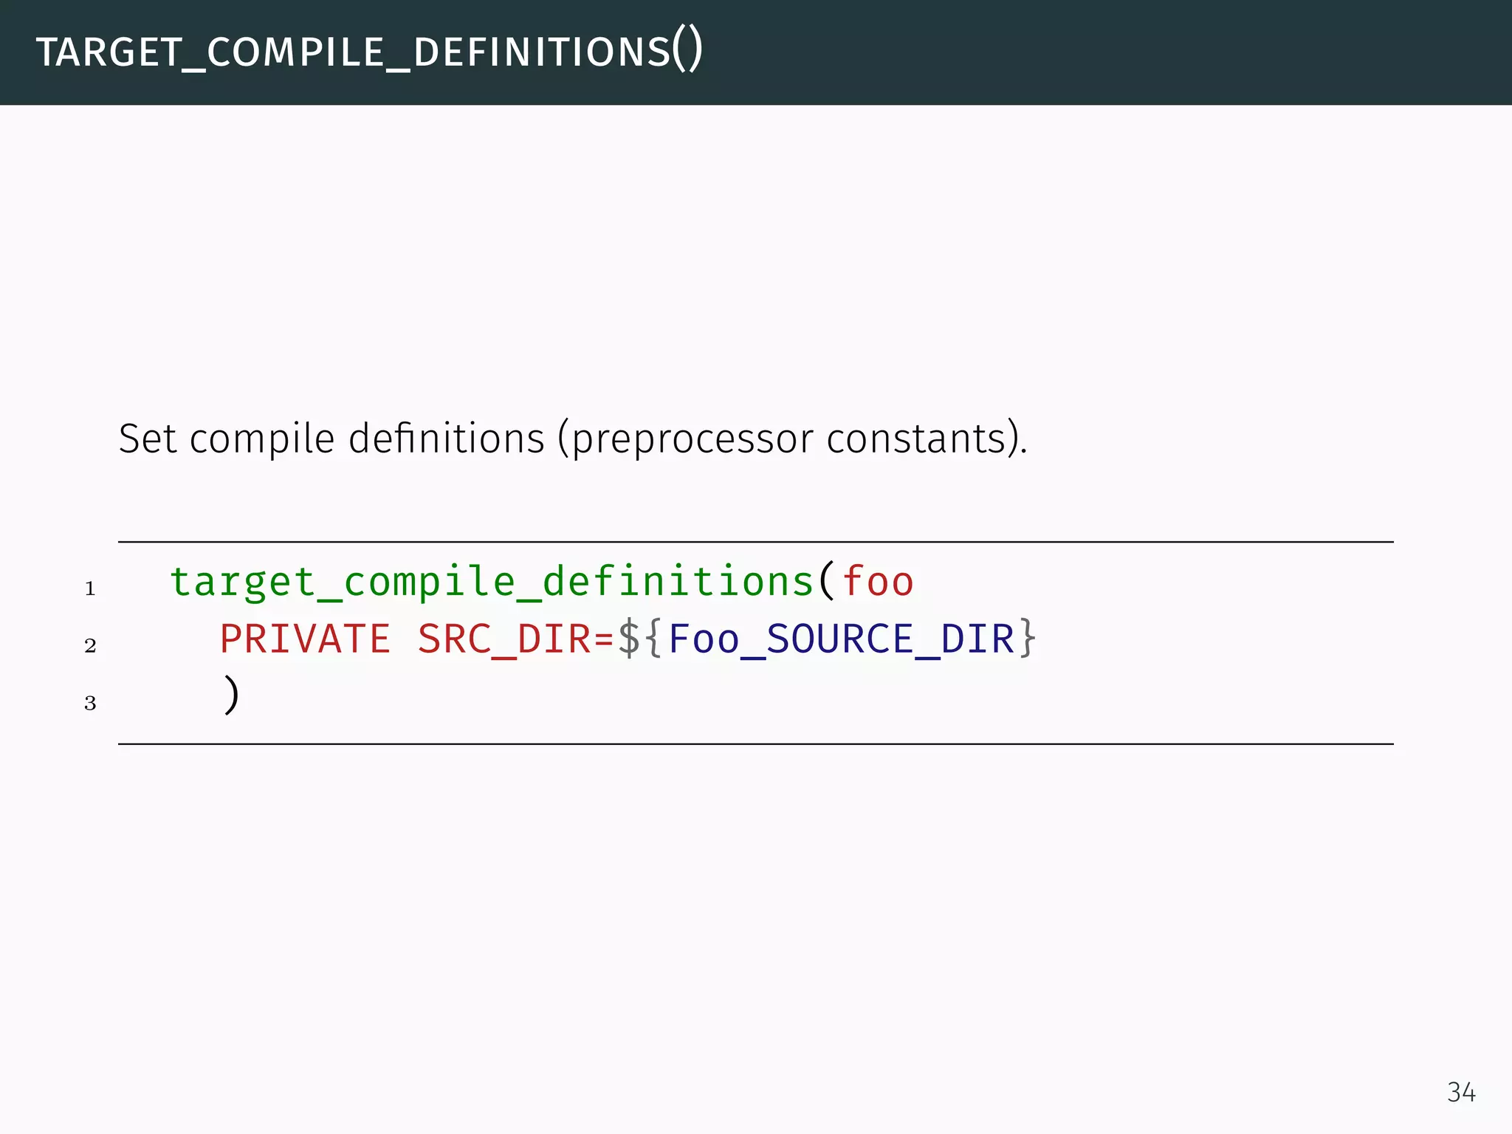Click code line number 2

tap(90, 645)
